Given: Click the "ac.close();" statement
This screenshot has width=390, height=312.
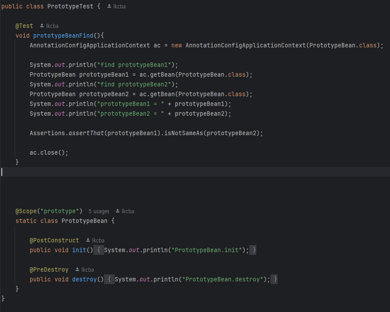Looking at the screenshot, I should click(49, 152).
